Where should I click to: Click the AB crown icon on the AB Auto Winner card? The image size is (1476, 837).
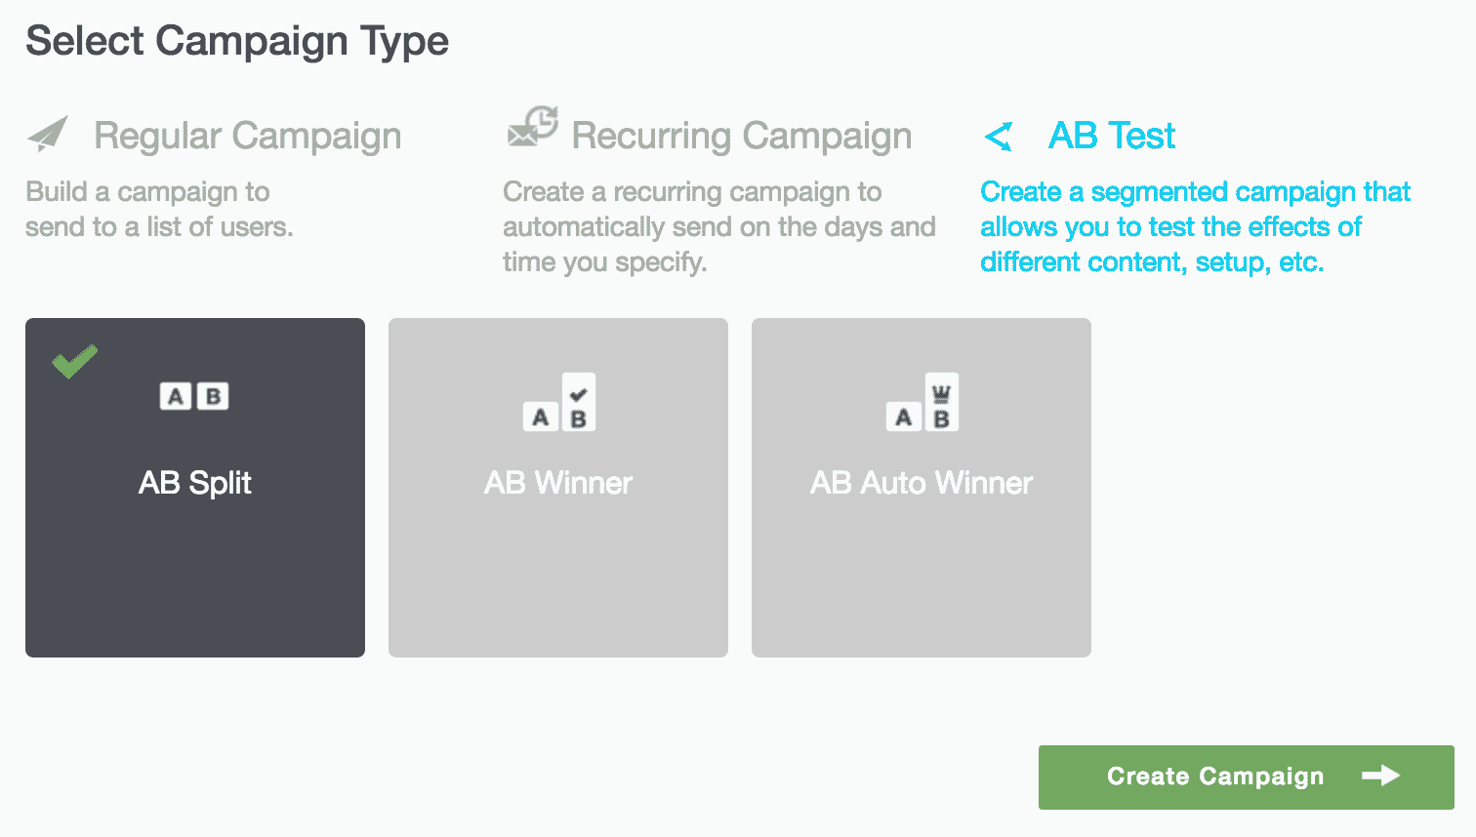click(x=922, y=403)
